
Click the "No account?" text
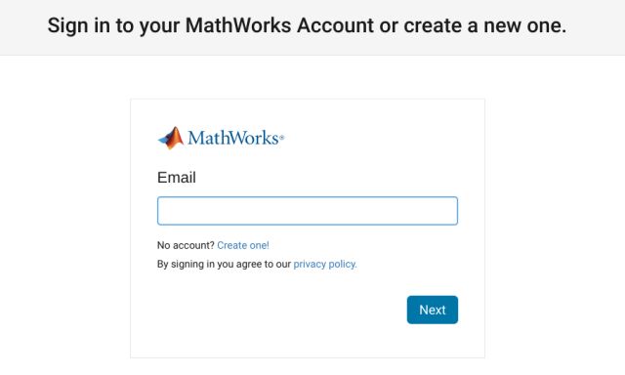pos(186,245)
